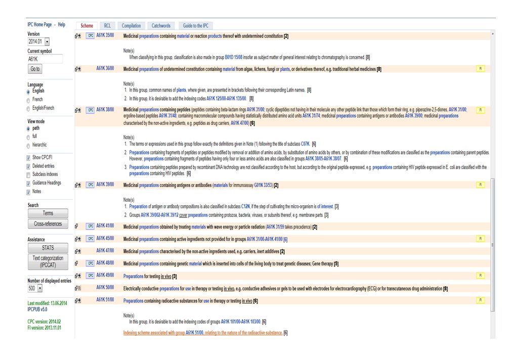Open the A61K 47/00 symbol link
506x364 pixels.
pyautogui.click(x=105, y=251)
